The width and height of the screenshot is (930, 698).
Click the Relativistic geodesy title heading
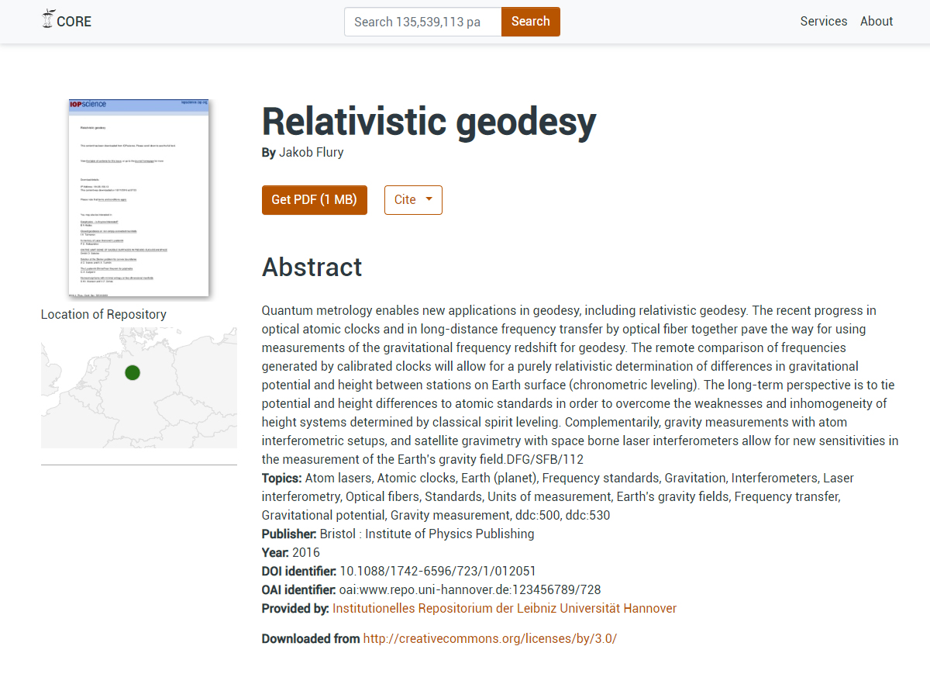point(429,122)
